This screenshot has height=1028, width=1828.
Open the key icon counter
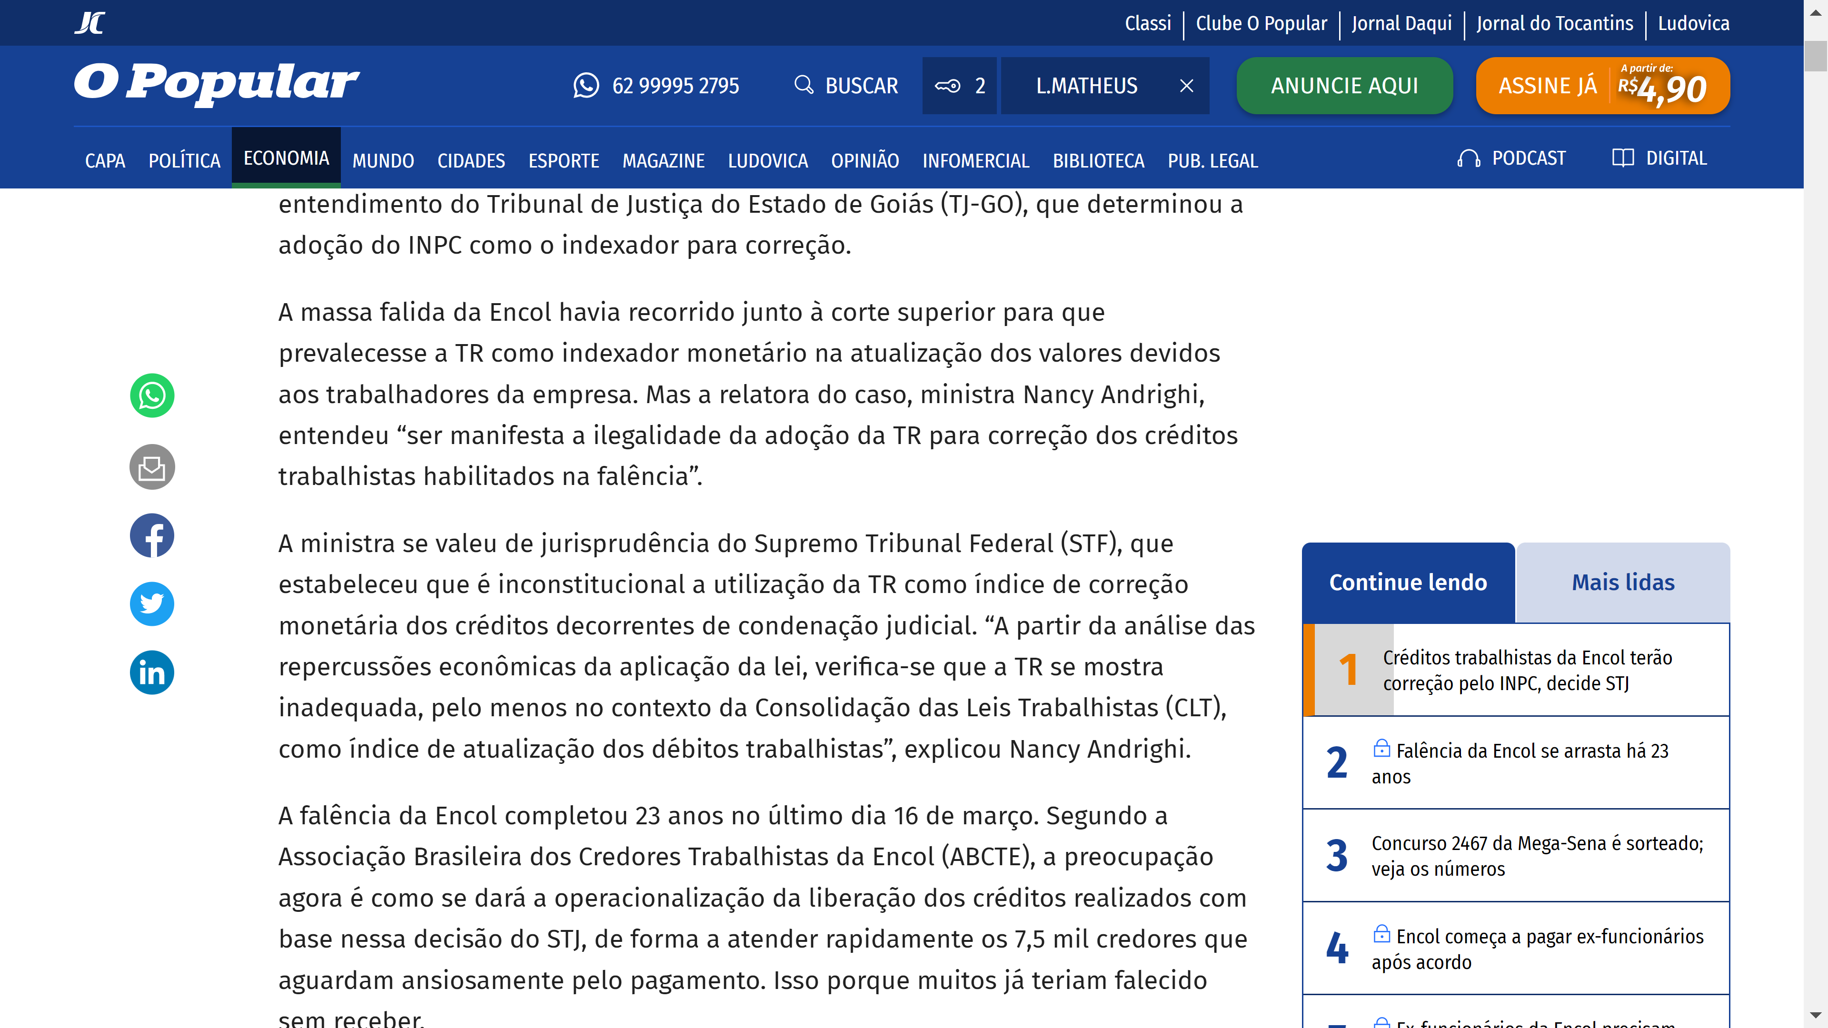point(959,86)
